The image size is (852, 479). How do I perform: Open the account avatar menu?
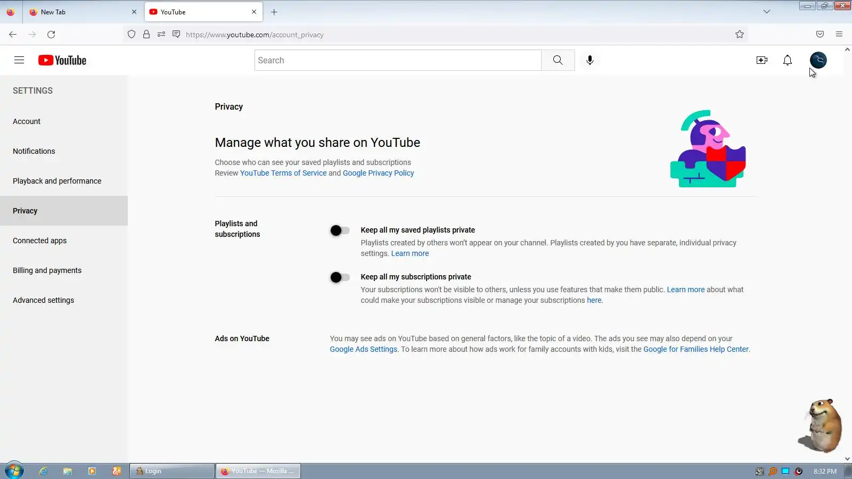tap(818, 60)
